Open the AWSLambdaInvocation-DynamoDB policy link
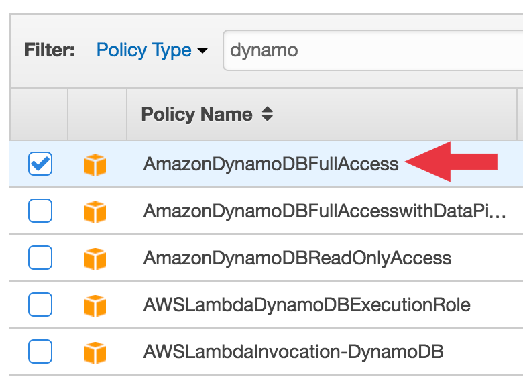This screenshot has width=523, height=389. click(x=294, y=352)
